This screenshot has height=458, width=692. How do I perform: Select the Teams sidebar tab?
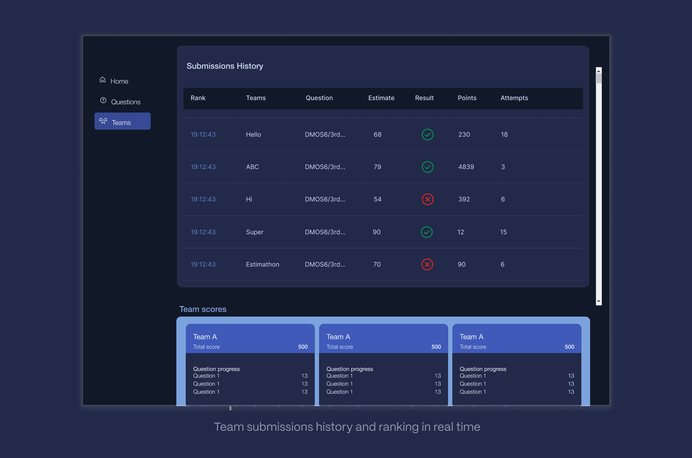(x=122, y=121)
